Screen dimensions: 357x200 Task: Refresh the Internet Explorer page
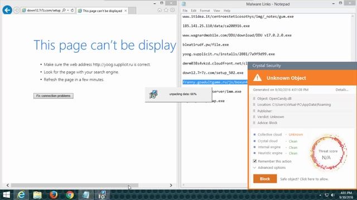[72, 10]
